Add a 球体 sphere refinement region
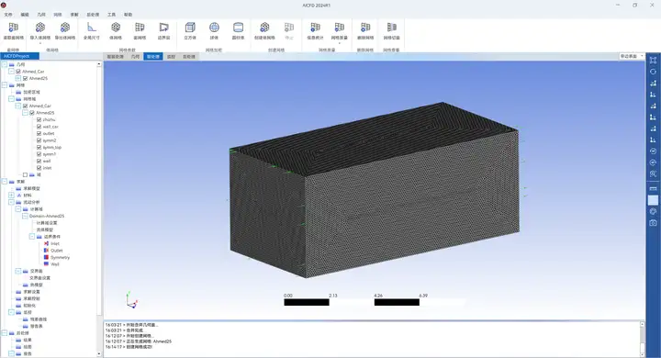 click(x=214, y=28)
